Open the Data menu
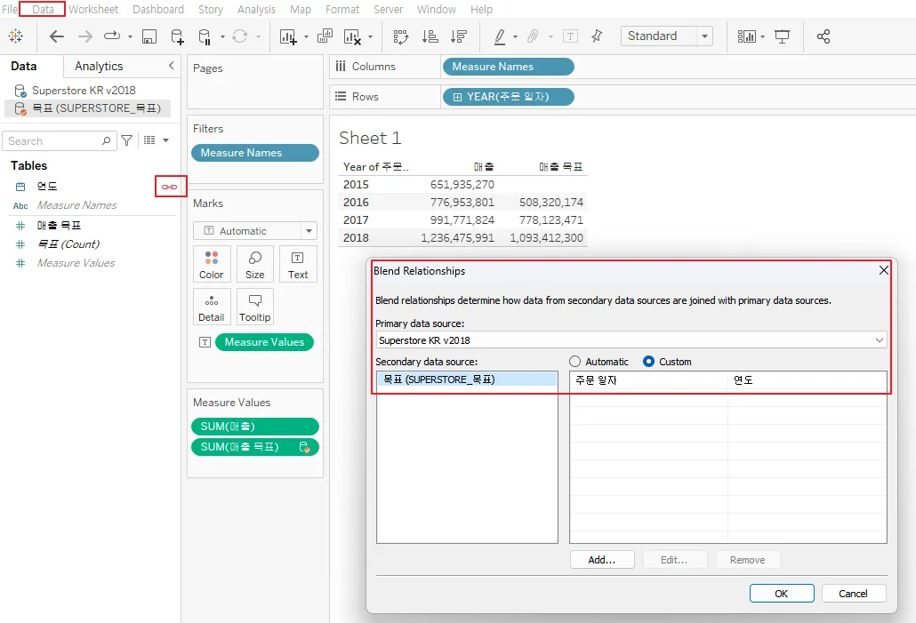The height and width of the screenshot is (623, 916). pos(43,9)
